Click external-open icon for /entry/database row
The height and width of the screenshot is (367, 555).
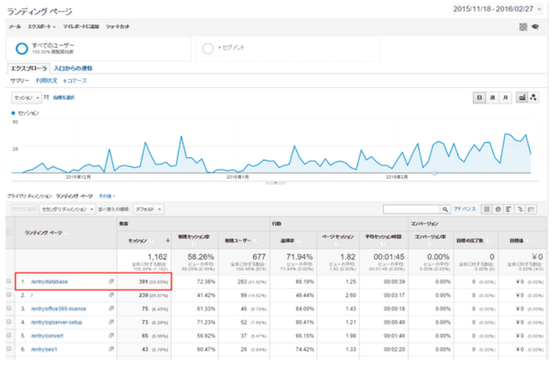[x=111, y=282]
